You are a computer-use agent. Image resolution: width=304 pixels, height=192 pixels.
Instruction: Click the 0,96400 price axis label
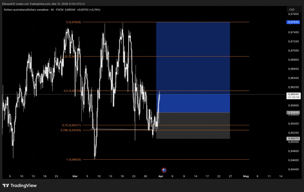pyautogui.click(x=293, y=78)
